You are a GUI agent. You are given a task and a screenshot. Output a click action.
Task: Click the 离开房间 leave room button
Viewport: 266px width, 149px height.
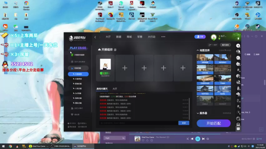point(225,45)
